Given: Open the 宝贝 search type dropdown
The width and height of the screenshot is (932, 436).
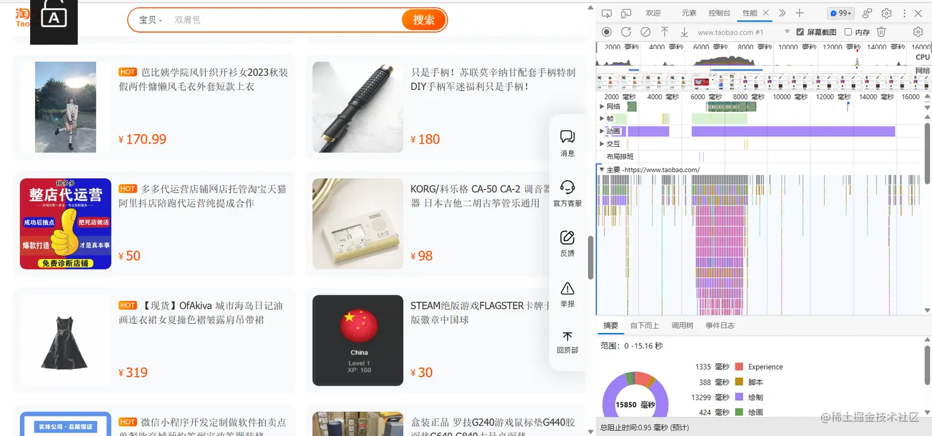Looking at the screenshot, I should click(x=150, y=20).
